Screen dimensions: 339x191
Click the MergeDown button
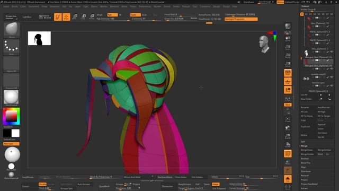pyautogui.click(x=307, y=150)
